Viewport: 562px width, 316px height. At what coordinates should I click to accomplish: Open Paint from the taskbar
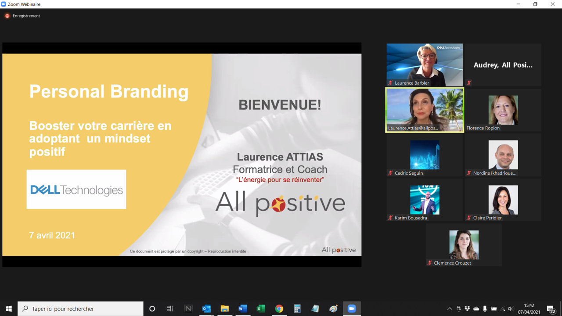(x=334, y=309)
